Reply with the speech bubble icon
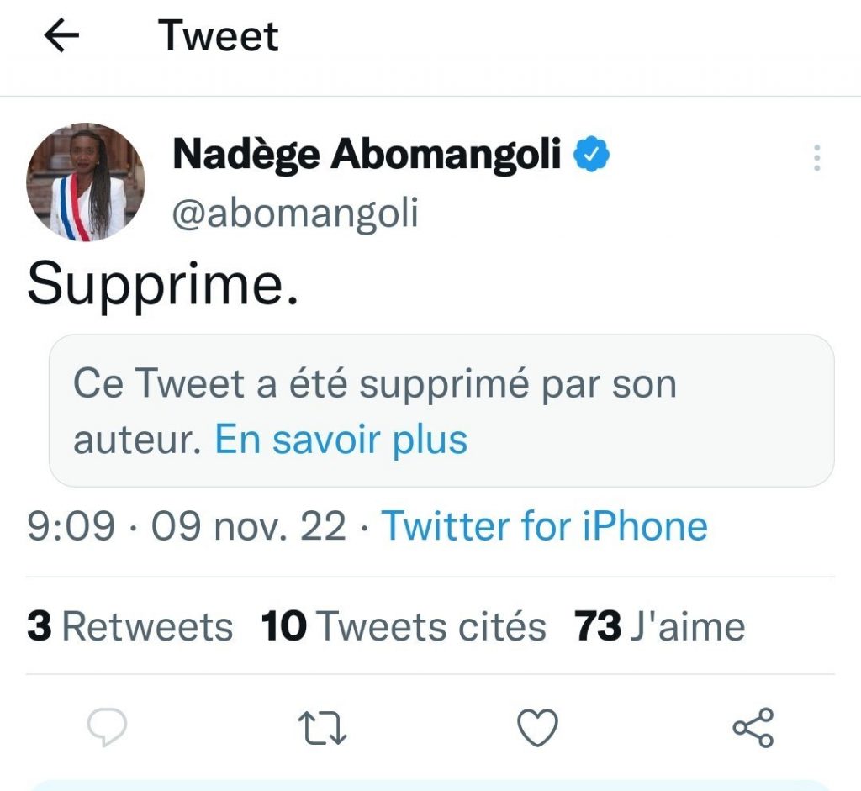This screenshot has width=861, height=791. click(x=107, y=728)
